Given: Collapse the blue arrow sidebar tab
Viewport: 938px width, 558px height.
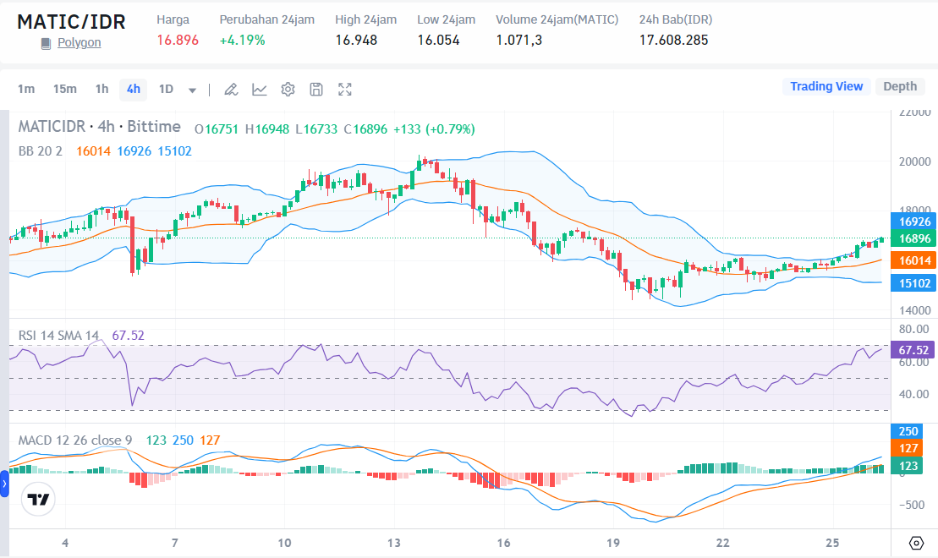Looking at the screenshot, I should (5, 484).
